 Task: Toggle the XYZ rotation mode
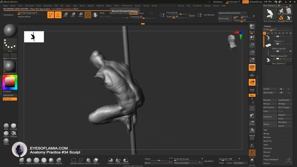[x=252, y=95]
